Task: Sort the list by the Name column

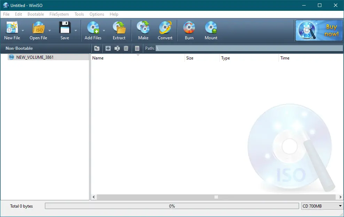Action: 138,58
